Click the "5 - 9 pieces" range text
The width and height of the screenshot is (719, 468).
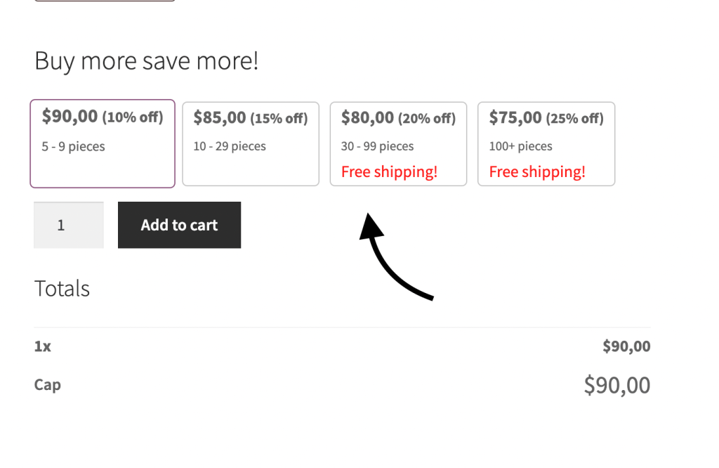point(73,147)
